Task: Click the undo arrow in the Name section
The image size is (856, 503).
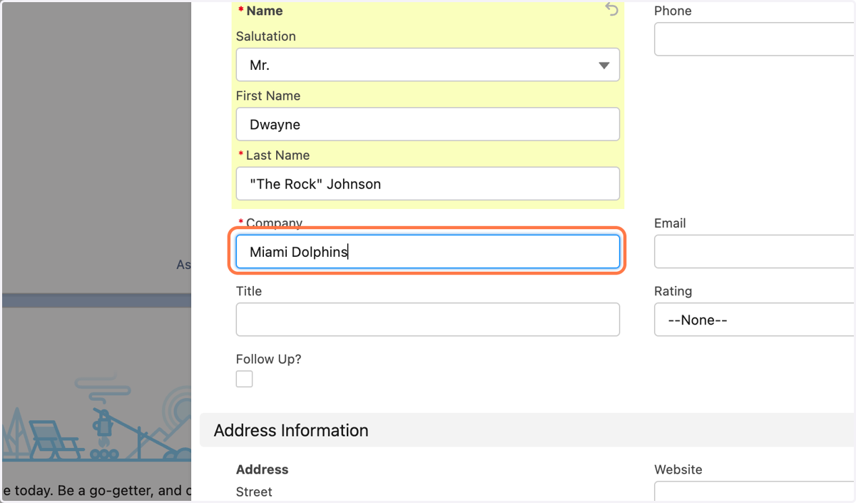Action: [x=612, y=9]
